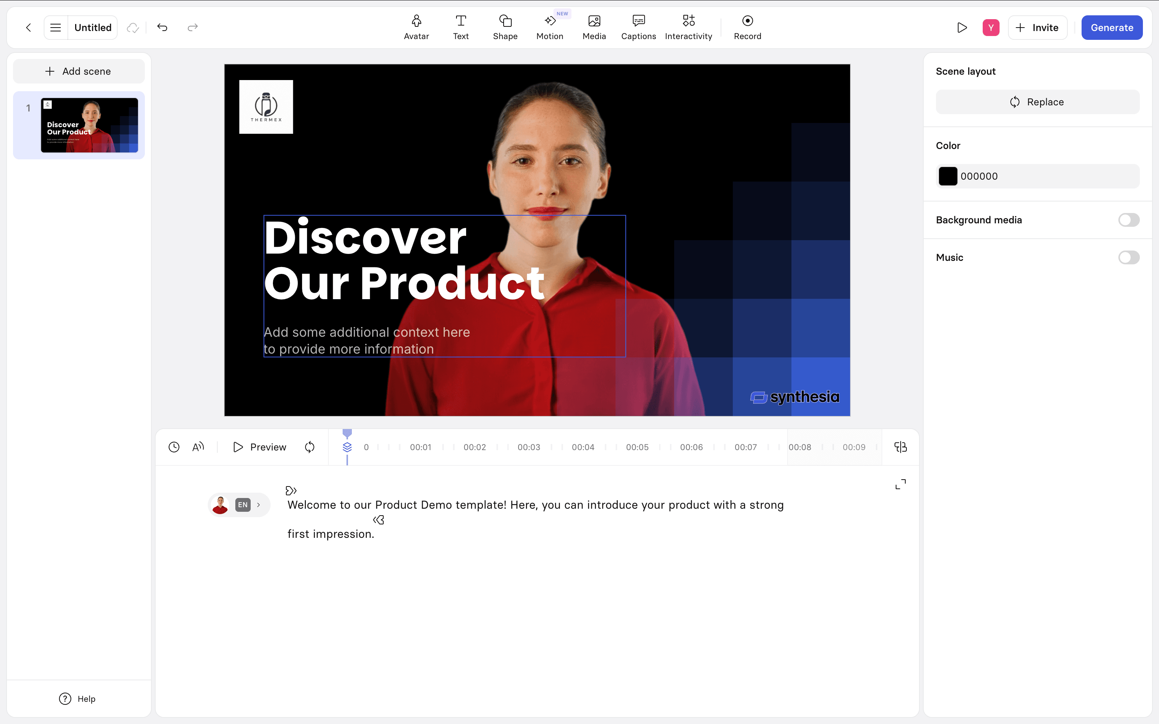Click the Replace scene layout button
1159x724 pixels.
[1038, 102]
